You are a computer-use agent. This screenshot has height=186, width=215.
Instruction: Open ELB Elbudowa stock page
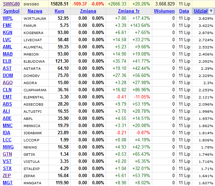tap(7, 61)
